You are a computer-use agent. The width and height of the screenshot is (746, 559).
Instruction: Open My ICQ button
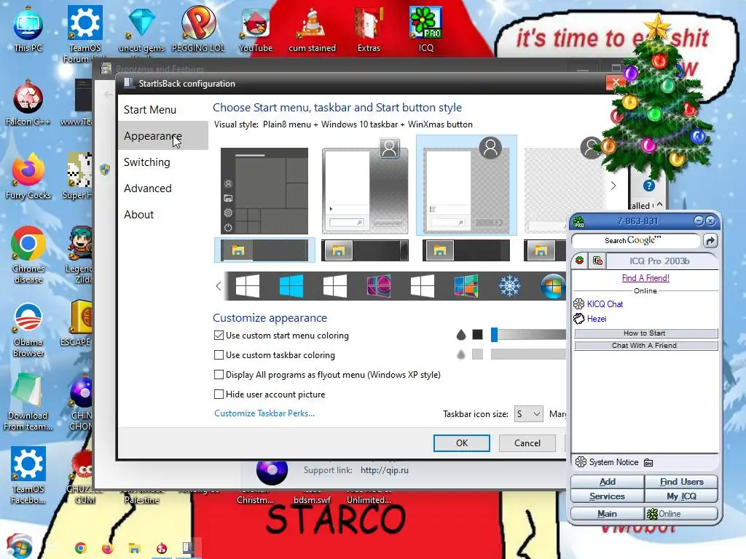coord(681,496)
